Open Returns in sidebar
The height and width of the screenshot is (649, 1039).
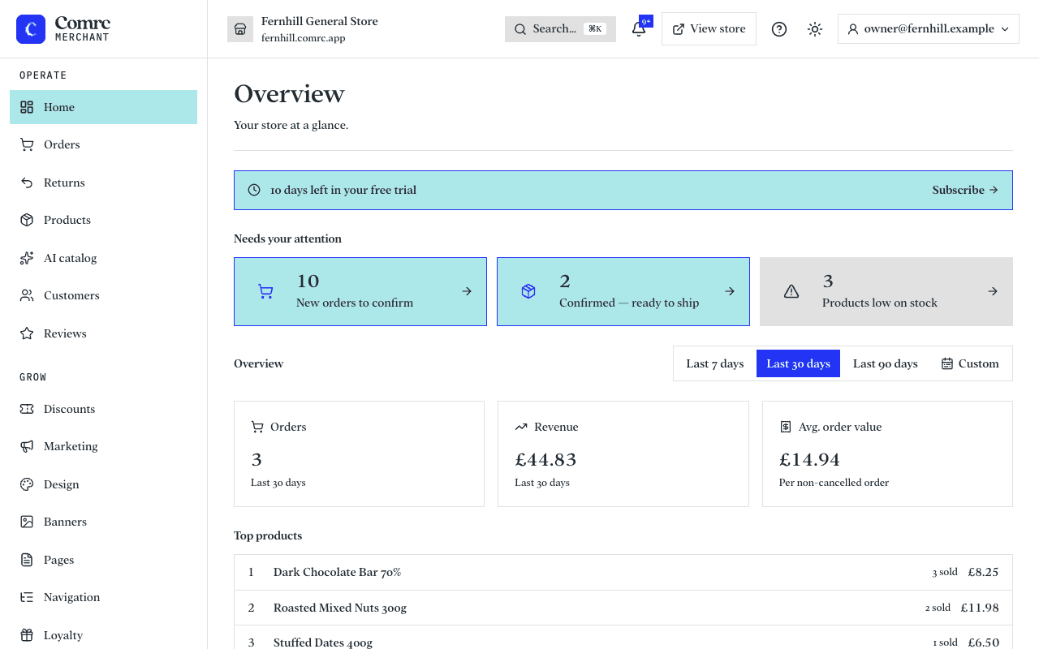tap(103, 183)
